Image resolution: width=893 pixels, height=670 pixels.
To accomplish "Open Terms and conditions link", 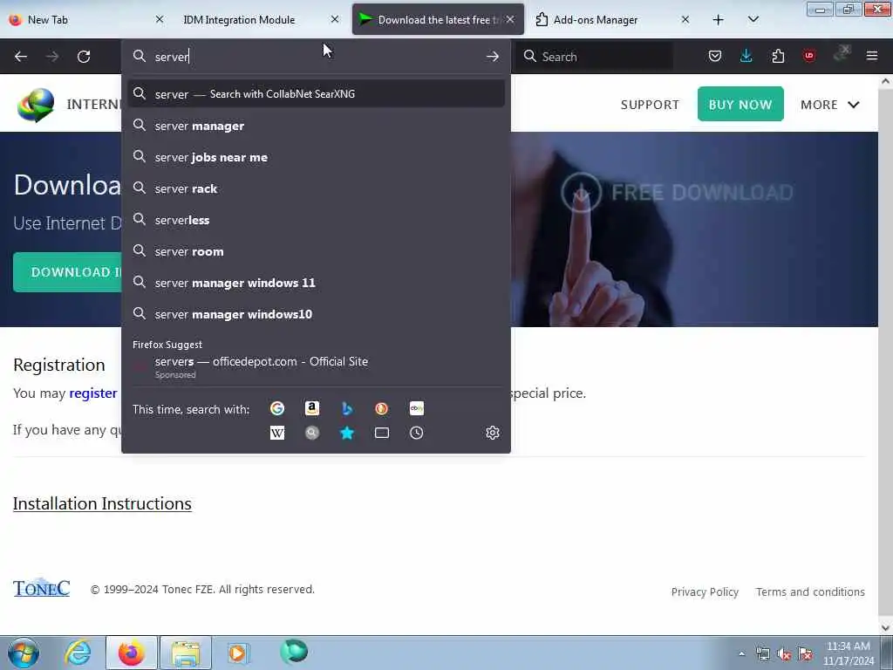I will pos(810,592).
